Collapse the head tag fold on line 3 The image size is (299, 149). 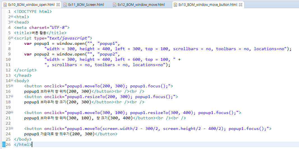pos(12,22)
